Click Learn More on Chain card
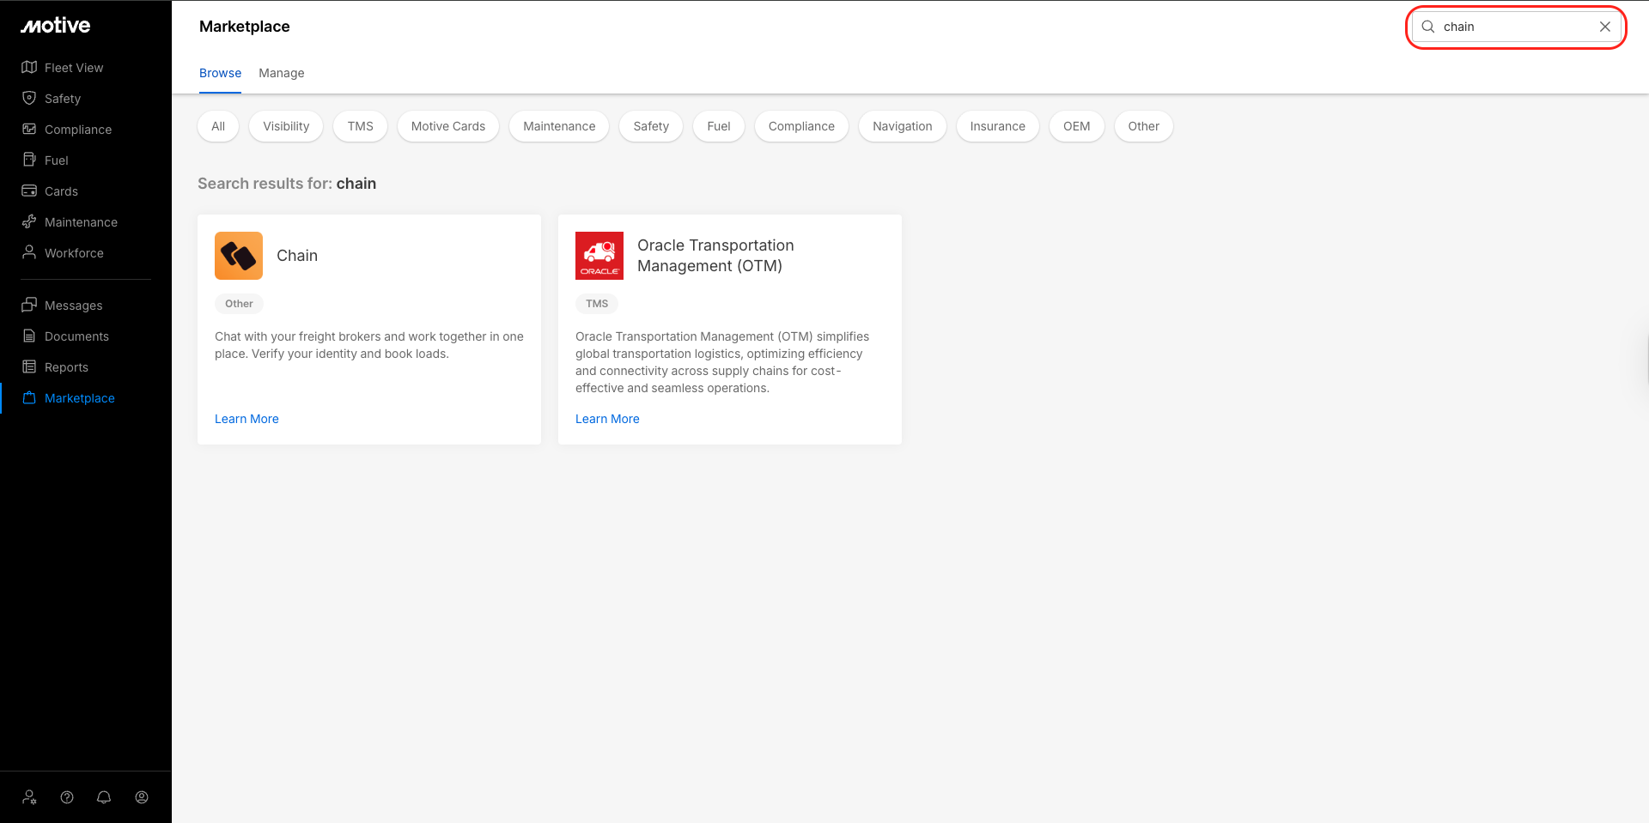 pos(246,419)
